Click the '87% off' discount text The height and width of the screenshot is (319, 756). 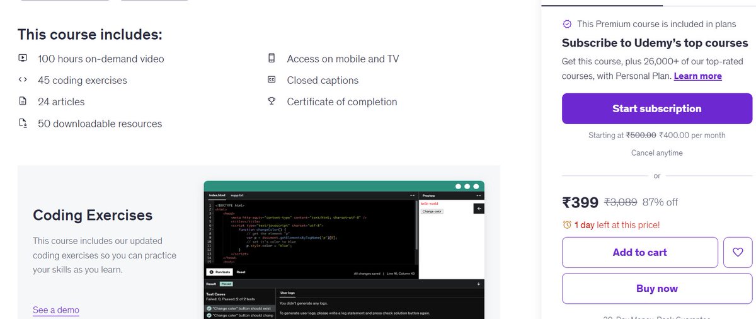tap(660, 202)
